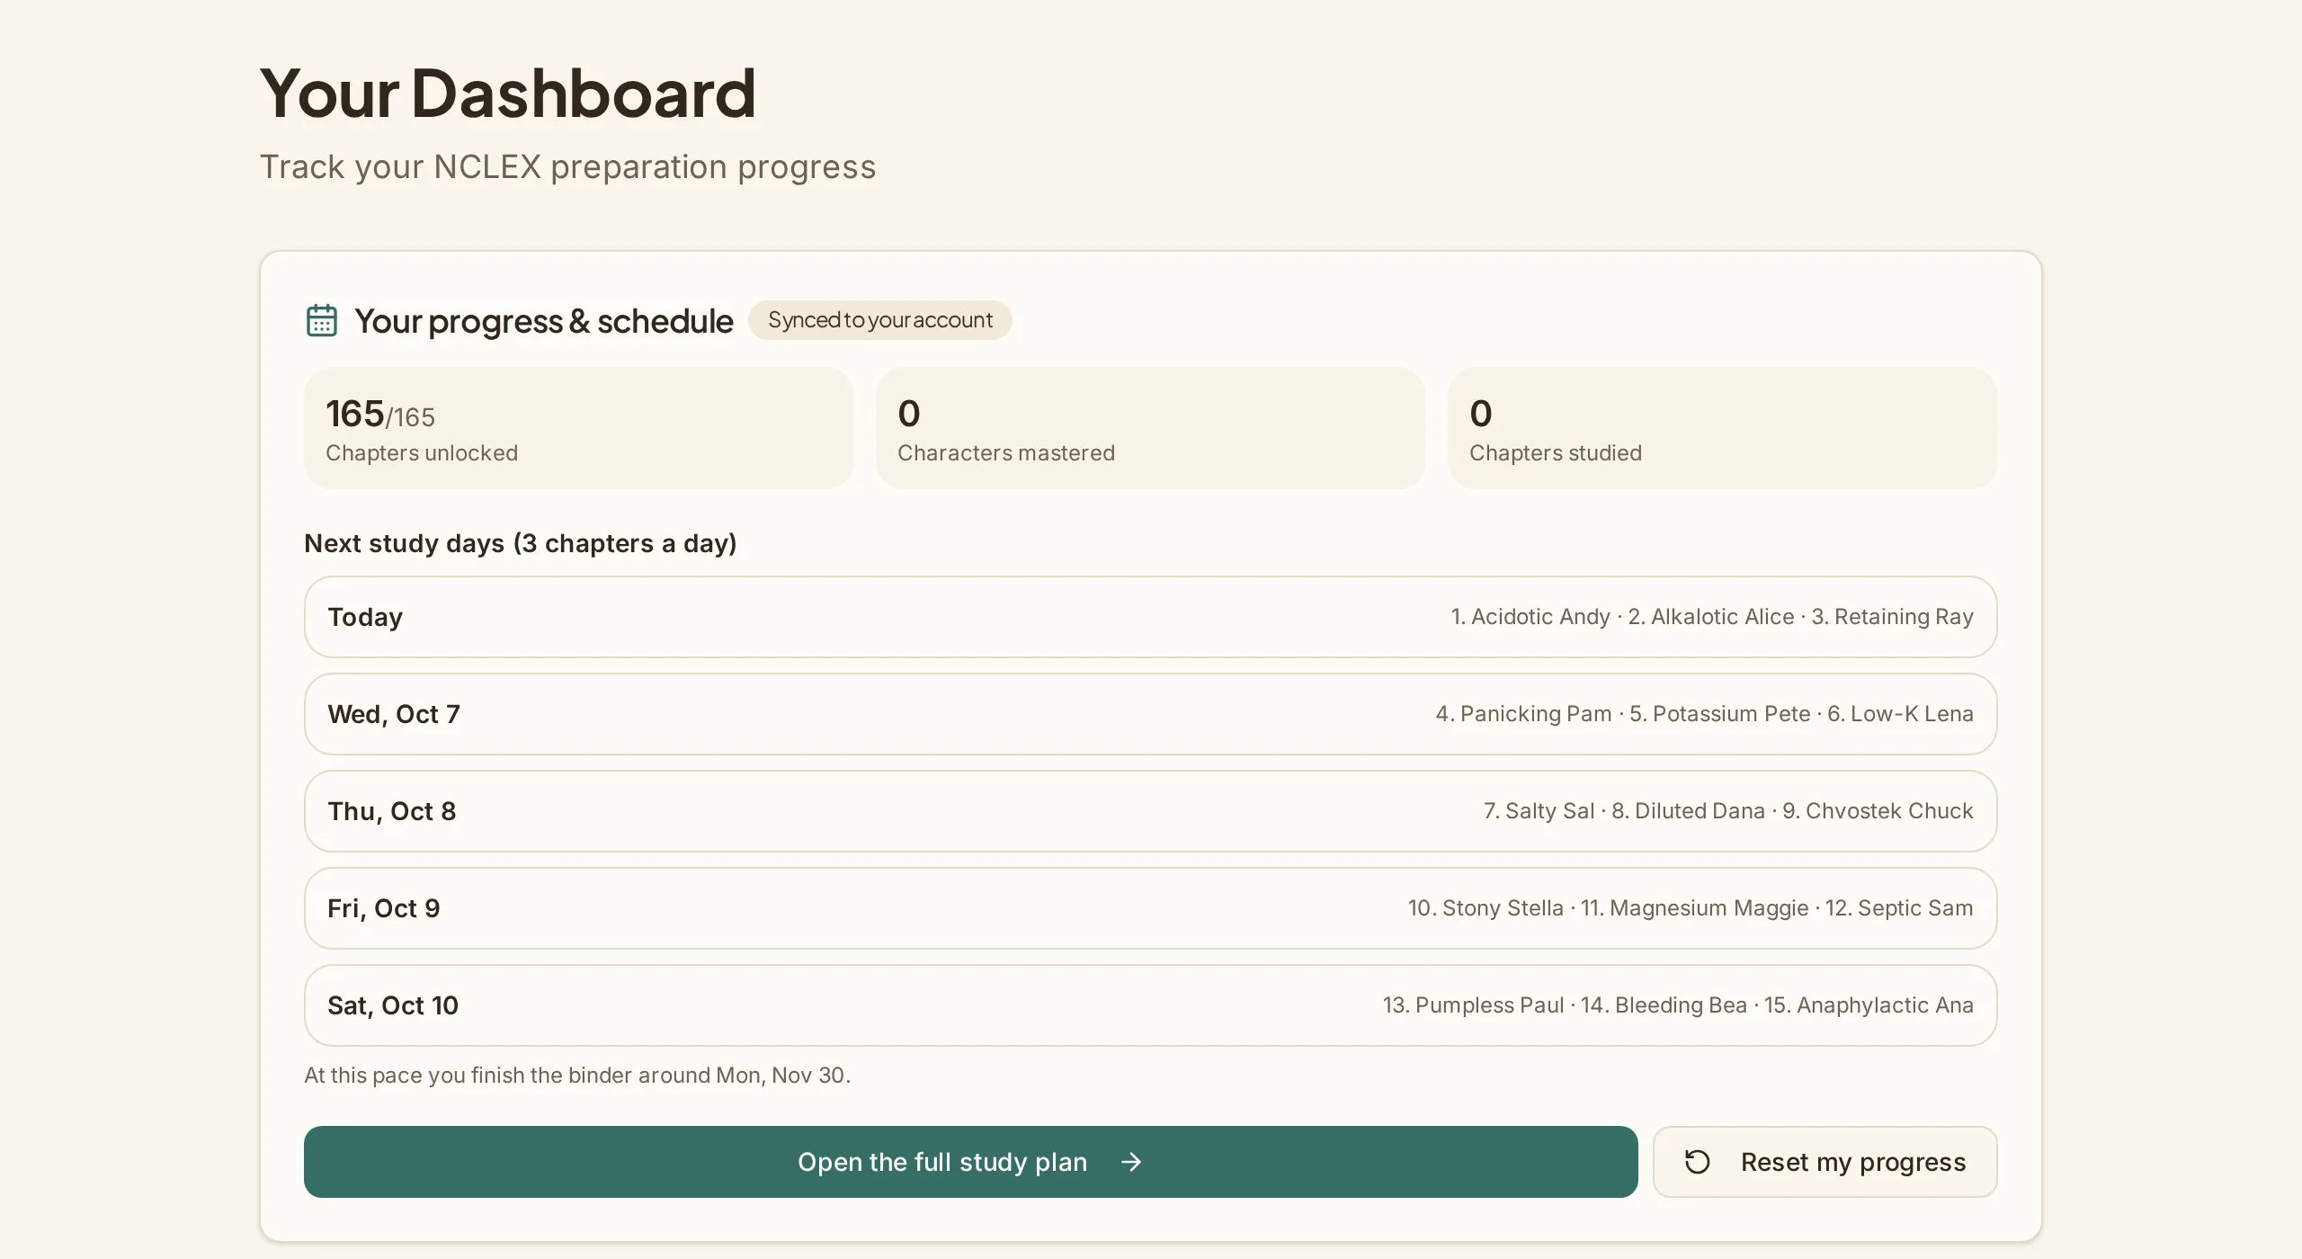Click the Characters mastered stat card

[1150, 428]
